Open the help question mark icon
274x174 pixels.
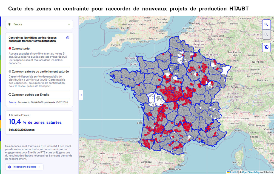68,38
